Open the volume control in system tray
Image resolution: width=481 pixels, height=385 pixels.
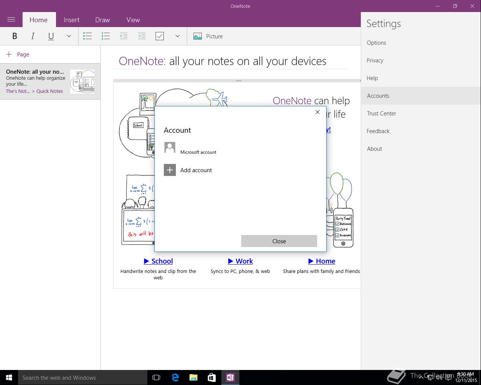pos(439,377)
